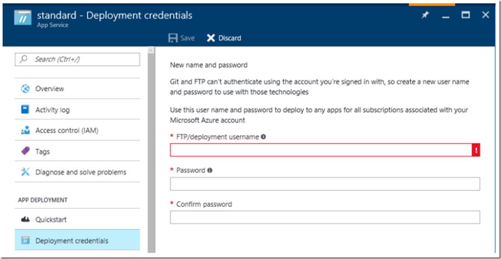Click the Confirm password input field

click(x=325, y=217)
